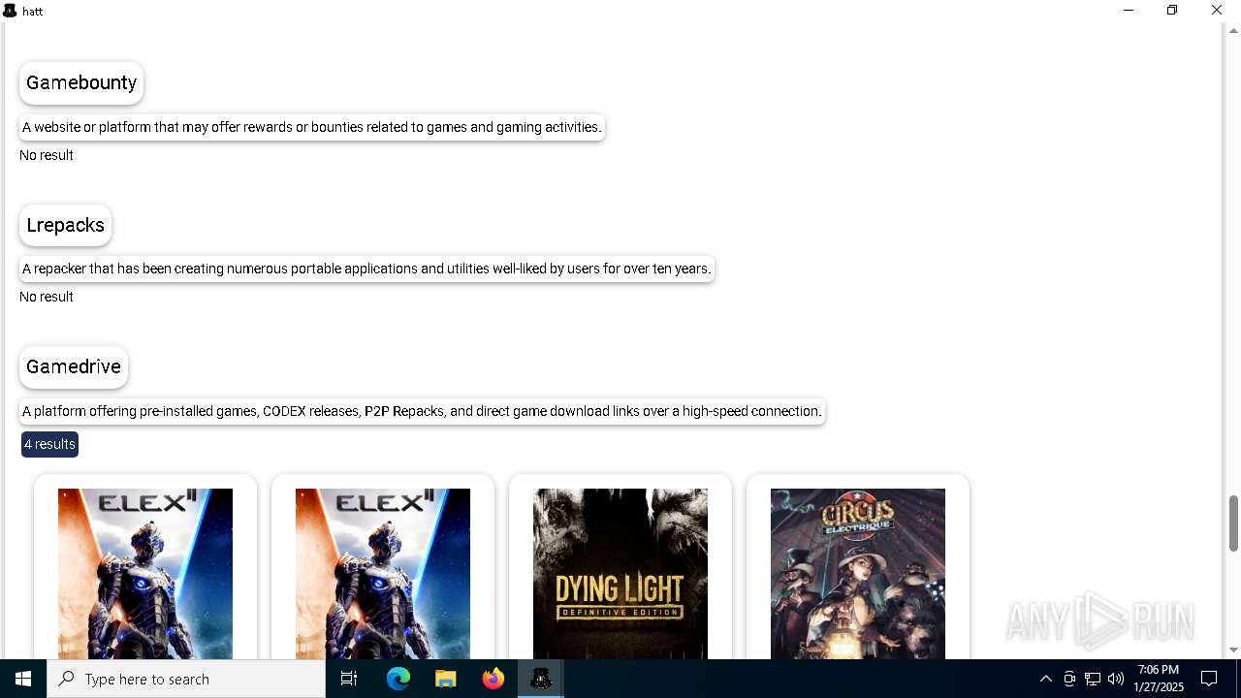Click the hatt app icon in title bar
This screenshot has height=698, width=1241.
[10, 11]
